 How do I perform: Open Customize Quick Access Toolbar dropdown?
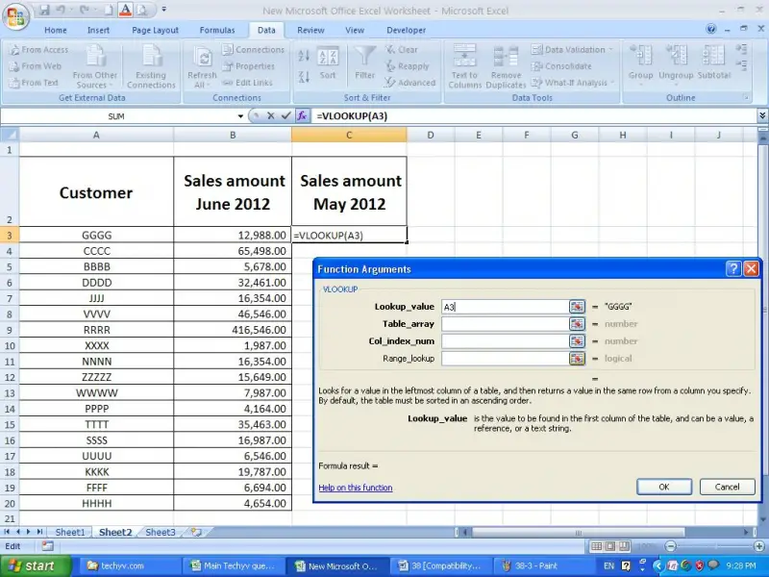[x=163, y=10]
